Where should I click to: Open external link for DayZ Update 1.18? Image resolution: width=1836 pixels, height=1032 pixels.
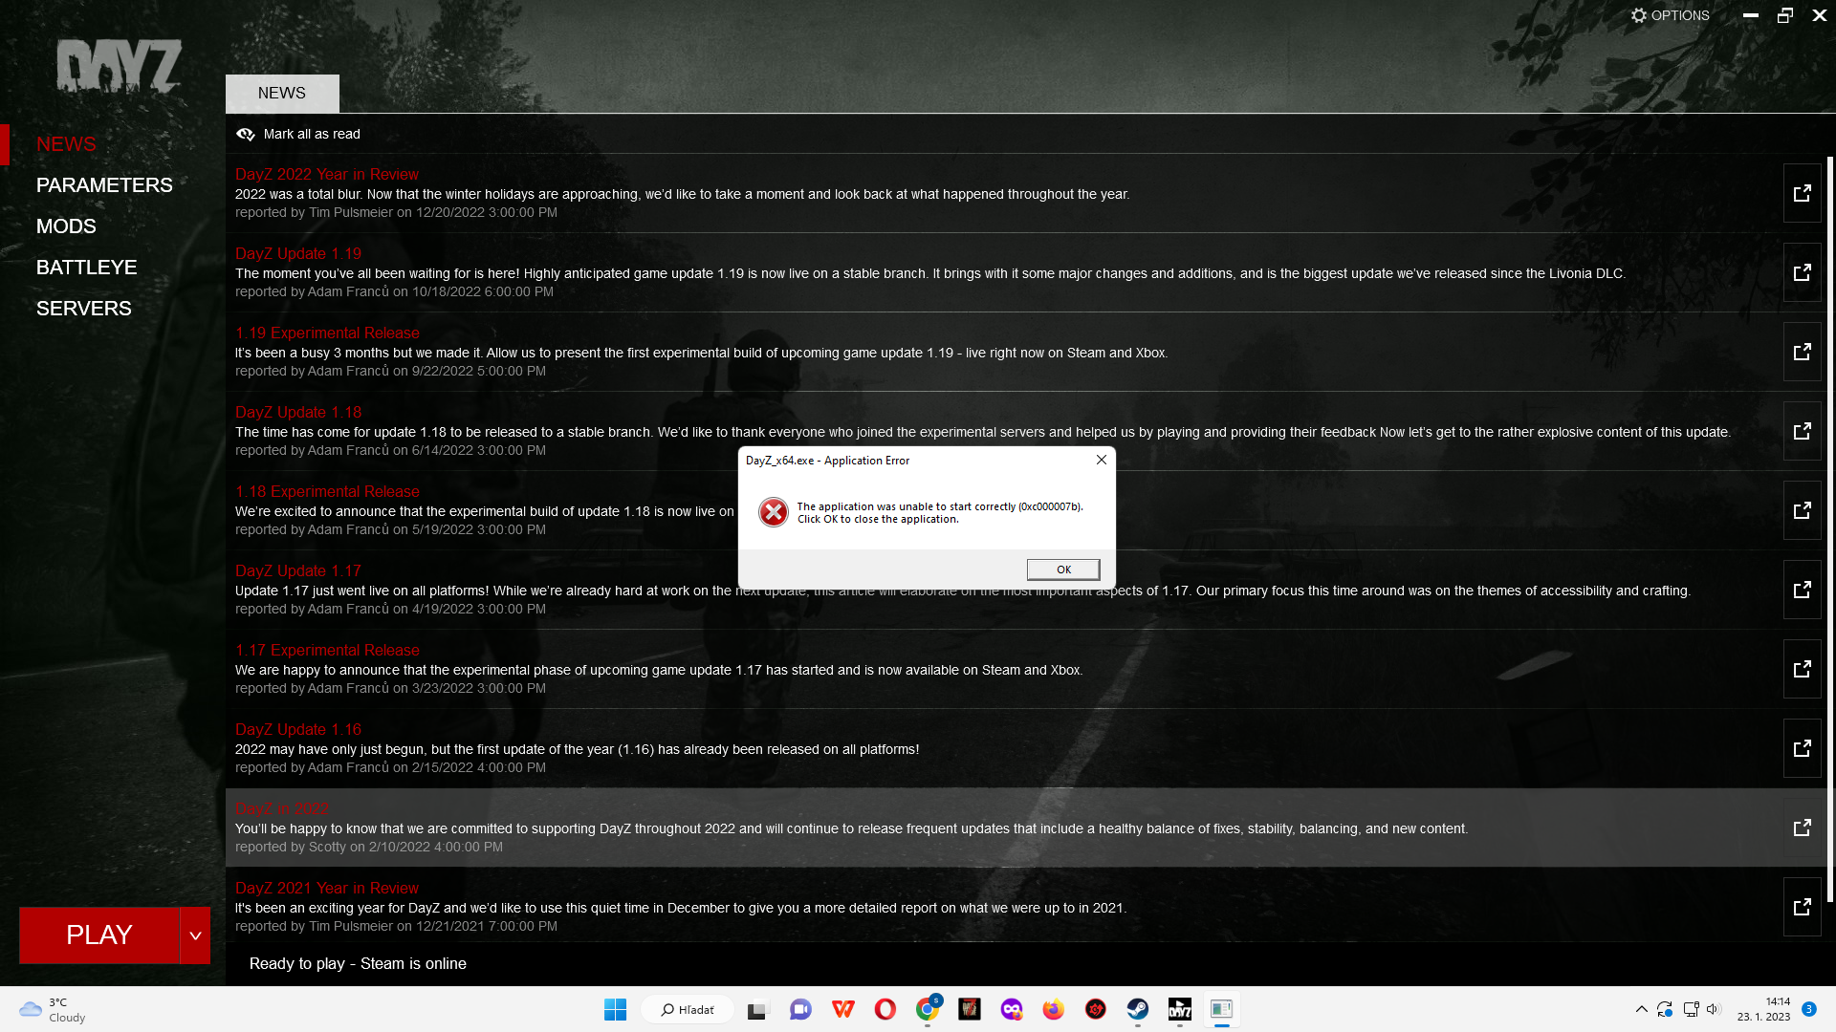click(x=1802, y=431)
